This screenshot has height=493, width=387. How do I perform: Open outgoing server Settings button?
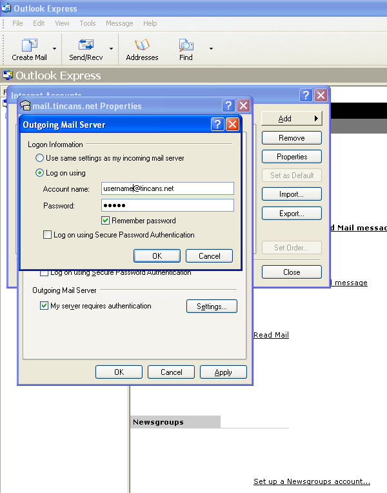(212, 307)
